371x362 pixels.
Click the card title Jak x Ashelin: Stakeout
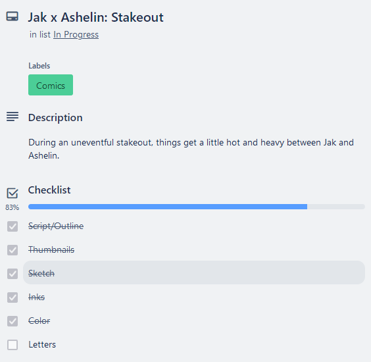click(96, 17)
